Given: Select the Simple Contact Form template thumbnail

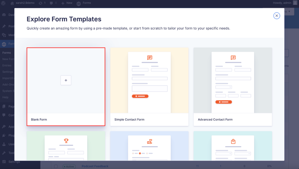Looking at the screenshot, I should [149, 82].
